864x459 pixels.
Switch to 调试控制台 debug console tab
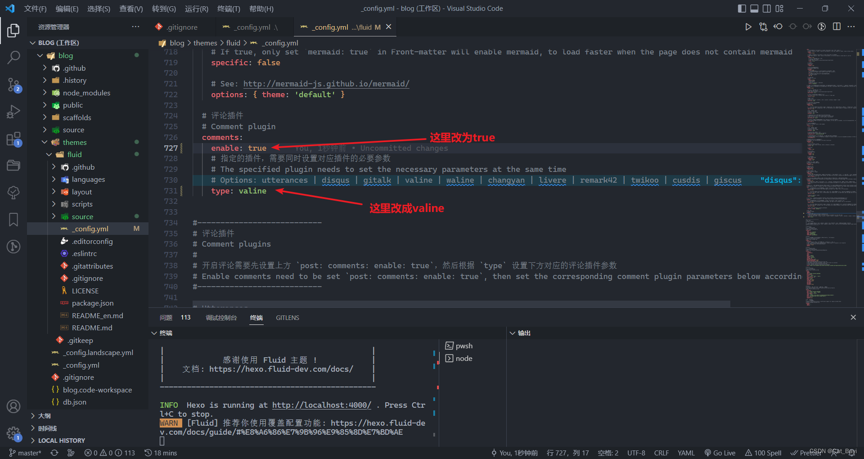(221, 318)
